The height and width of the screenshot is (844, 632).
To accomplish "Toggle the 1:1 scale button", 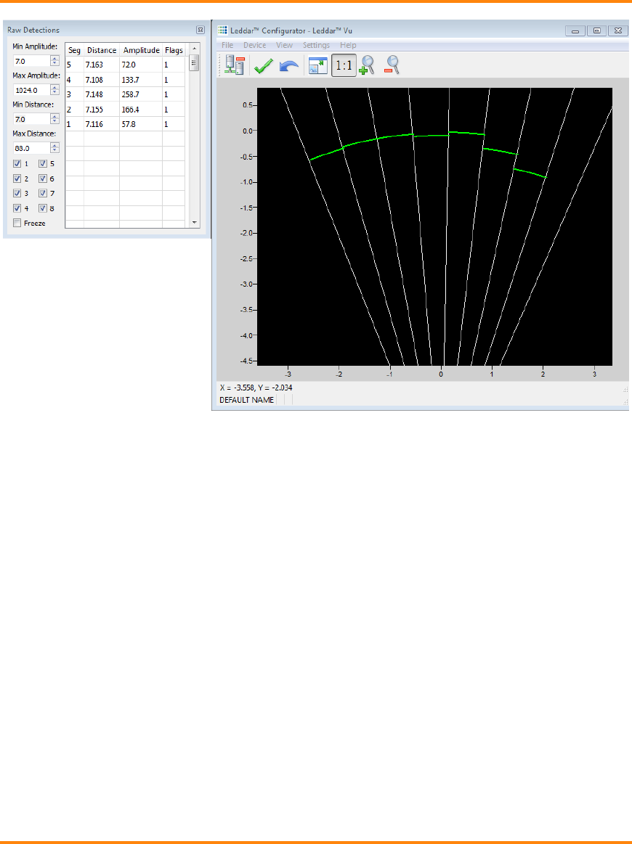I will (x=344, y=65).
